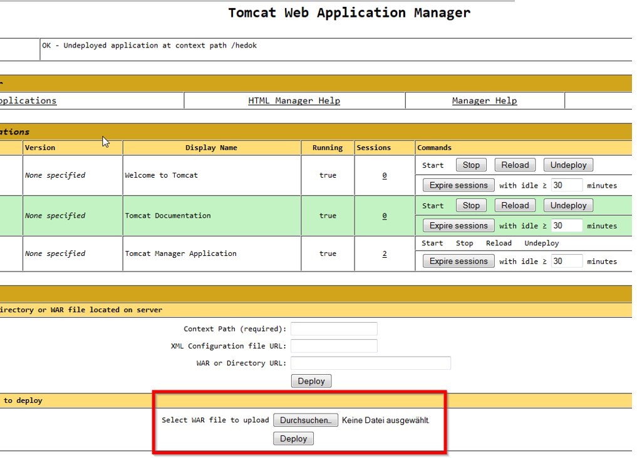Screen dimensions: 637x458
Task: Click 'true' running value for Welcome to Tomcat
Action: (328, 175)
